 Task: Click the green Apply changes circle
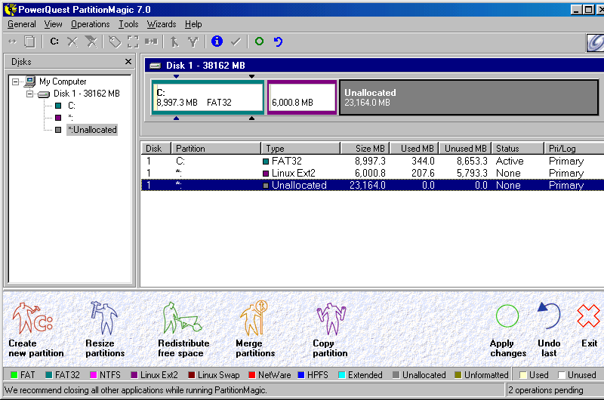(507, 317)
